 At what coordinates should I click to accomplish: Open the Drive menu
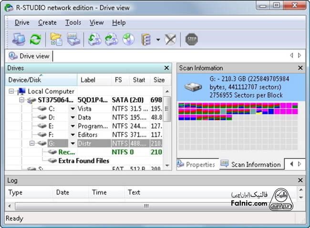pos(22,22)
